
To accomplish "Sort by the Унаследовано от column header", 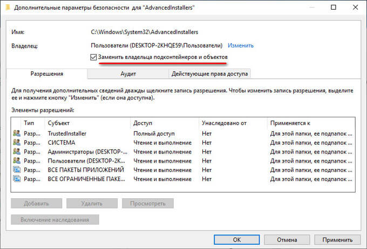I will 233,123.
